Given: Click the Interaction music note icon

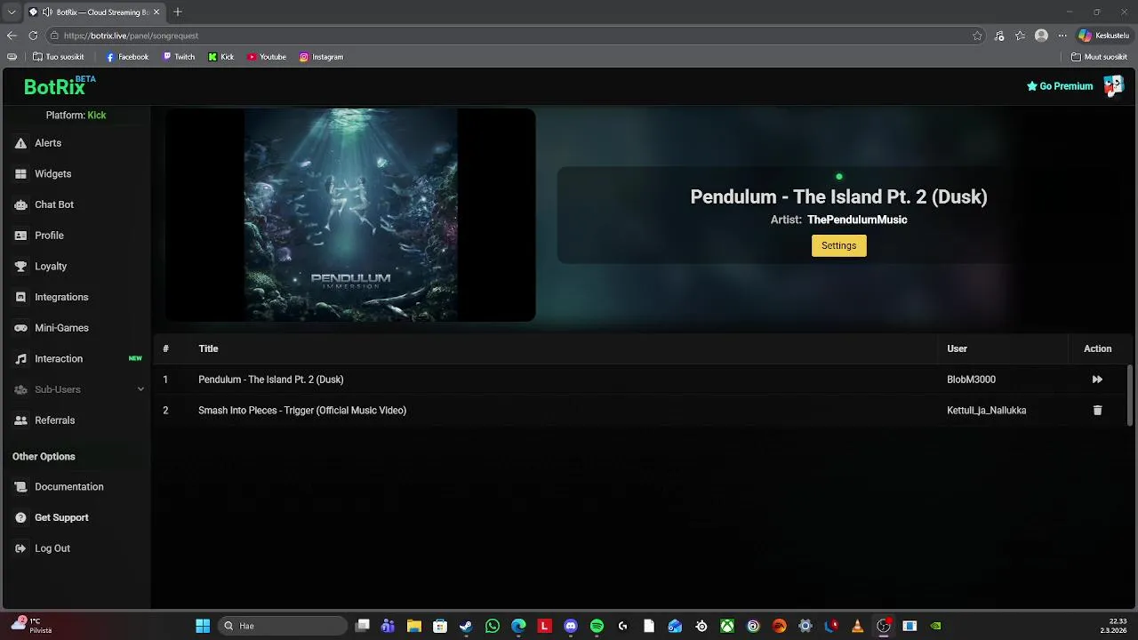Looking at the screenshot, I should coord(20,359).
